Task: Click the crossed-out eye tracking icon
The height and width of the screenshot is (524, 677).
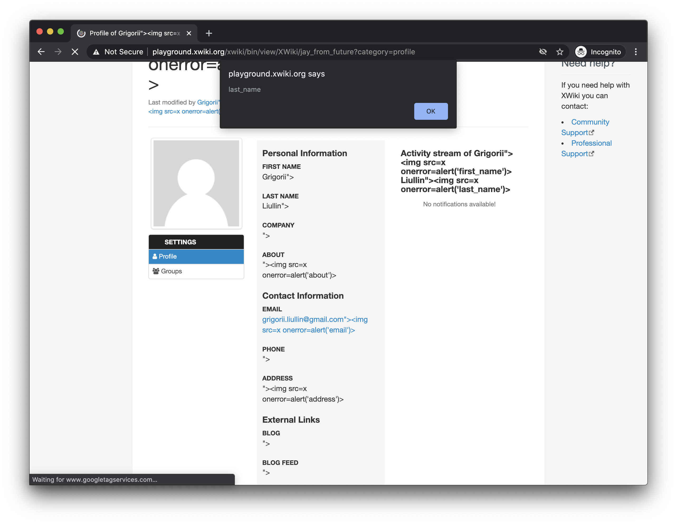Action: tap(543, 52)
